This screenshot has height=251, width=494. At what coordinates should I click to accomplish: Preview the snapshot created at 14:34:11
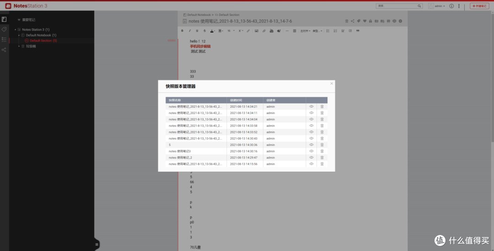point(311,113)
